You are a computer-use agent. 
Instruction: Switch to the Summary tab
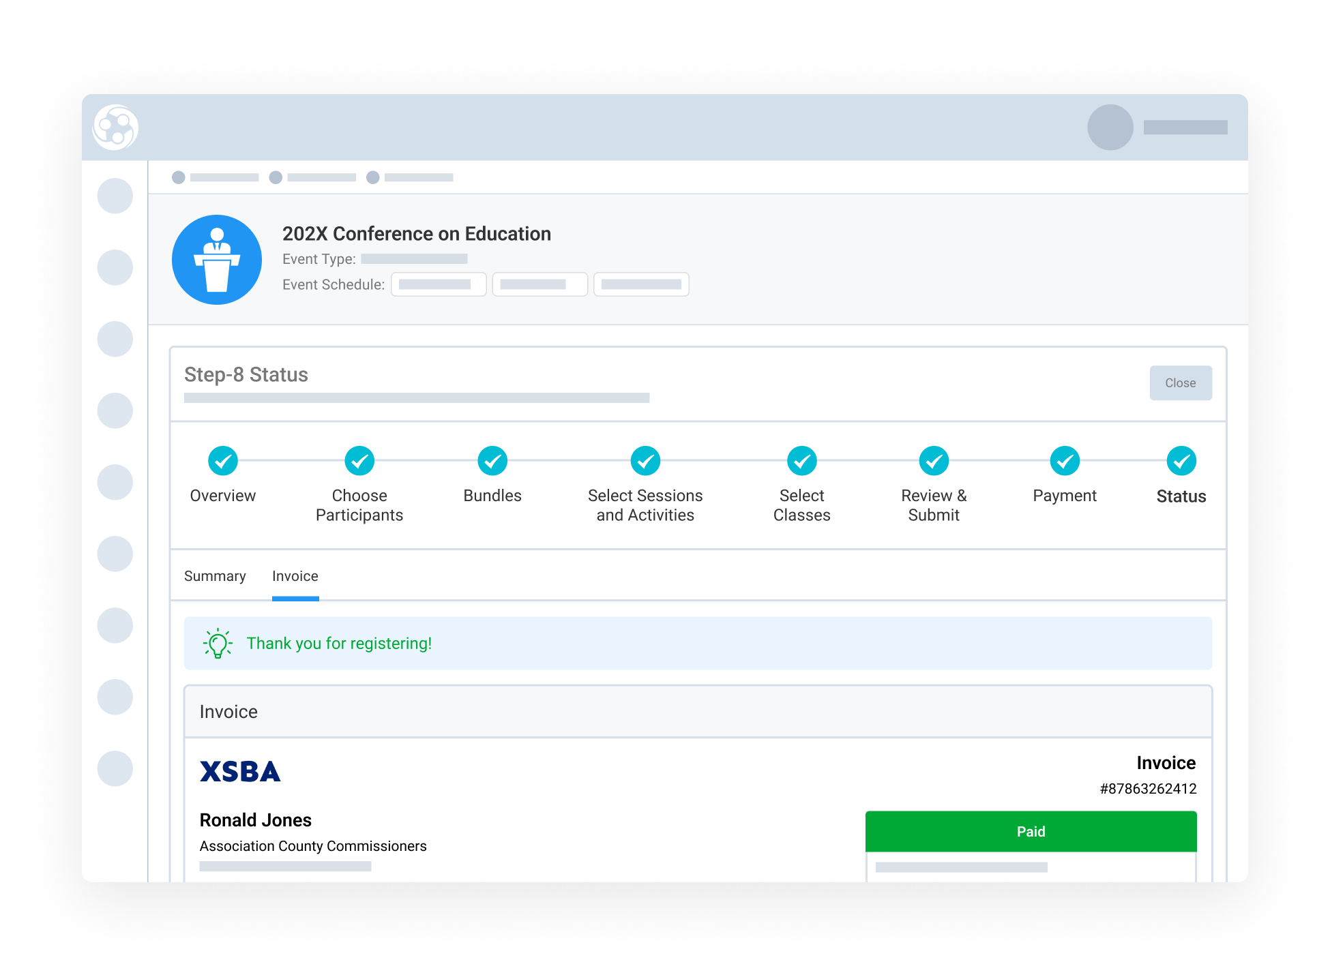[x=215, y=576]
